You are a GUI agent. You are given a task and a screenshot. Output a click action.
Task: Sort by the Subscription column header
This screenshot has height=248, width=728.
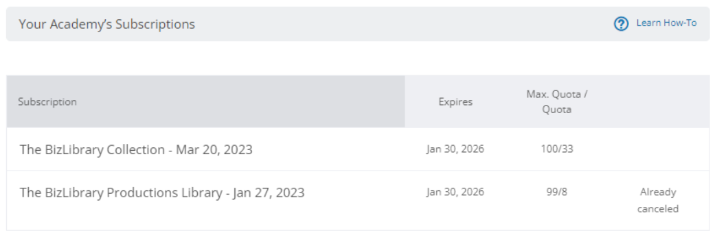47,101
